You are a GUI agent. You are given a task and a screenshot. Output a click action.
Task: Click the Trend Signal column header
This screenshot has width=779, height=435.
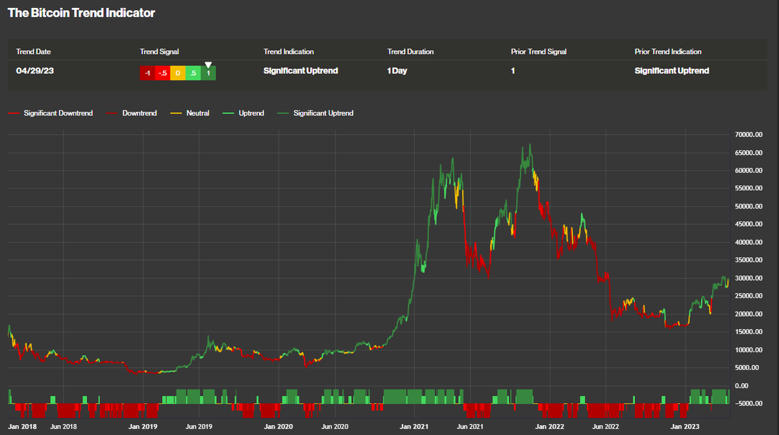point(160,51)
